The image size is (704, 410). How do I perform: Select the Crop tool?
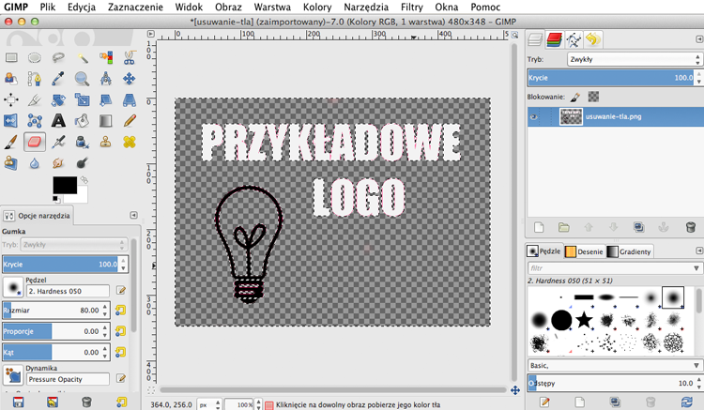click(35, 99)
